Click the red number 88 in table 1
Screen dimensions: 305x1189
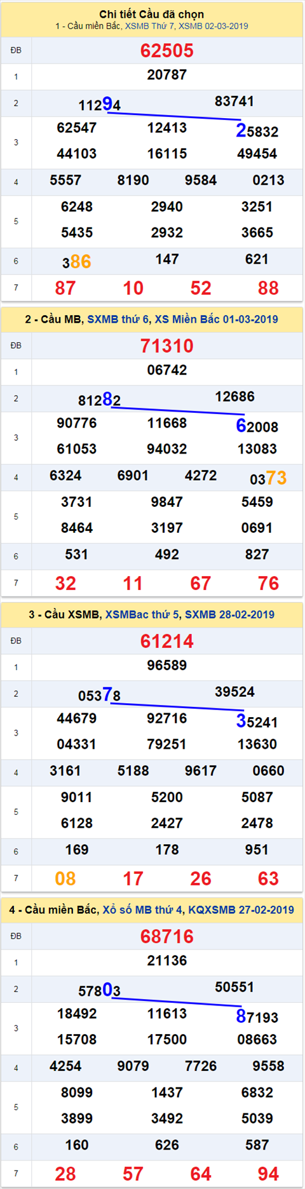coord(268,288)
